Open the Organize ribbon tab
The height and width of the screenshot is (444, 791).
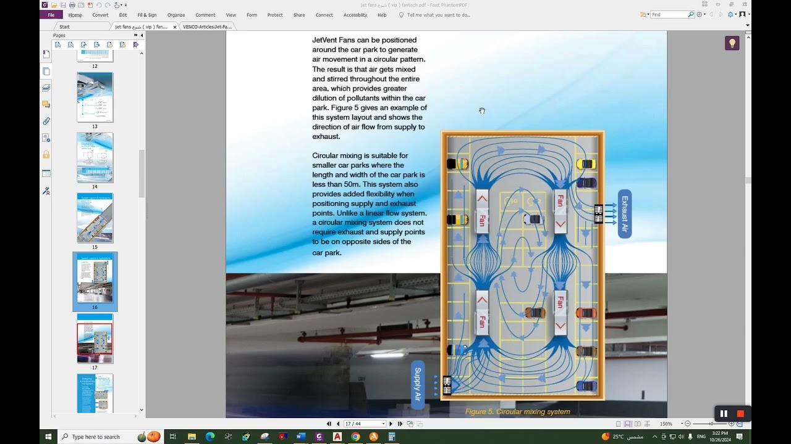click(176, 15)
